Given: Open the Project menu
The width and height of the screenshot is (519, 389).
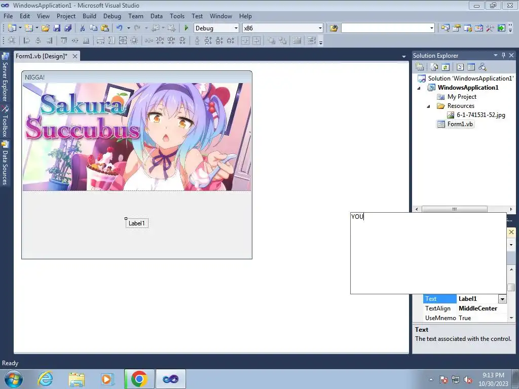Looking at the screenshot, I should [x=66, y=16].
